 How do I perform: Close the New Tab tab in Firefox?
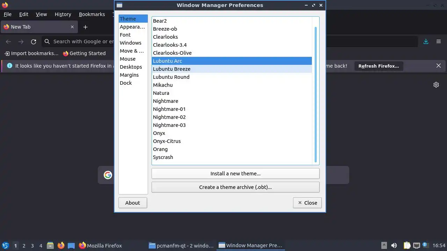[x=72, y=27]
